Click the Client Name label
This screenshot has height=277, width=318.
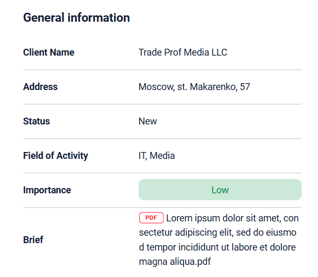(x=49, y=52)
